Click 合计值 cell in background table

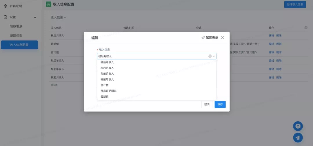[x=55, y=52]
